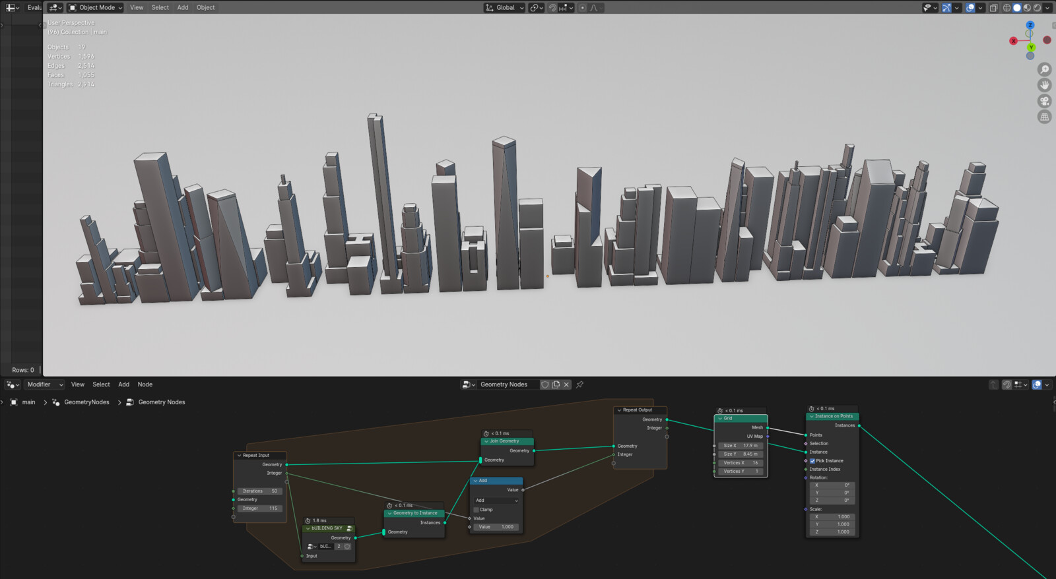Open Global transform orientation dropdown
This screenshot has height=579, width=1056.
pyautogui.click(x=504, y=7)
